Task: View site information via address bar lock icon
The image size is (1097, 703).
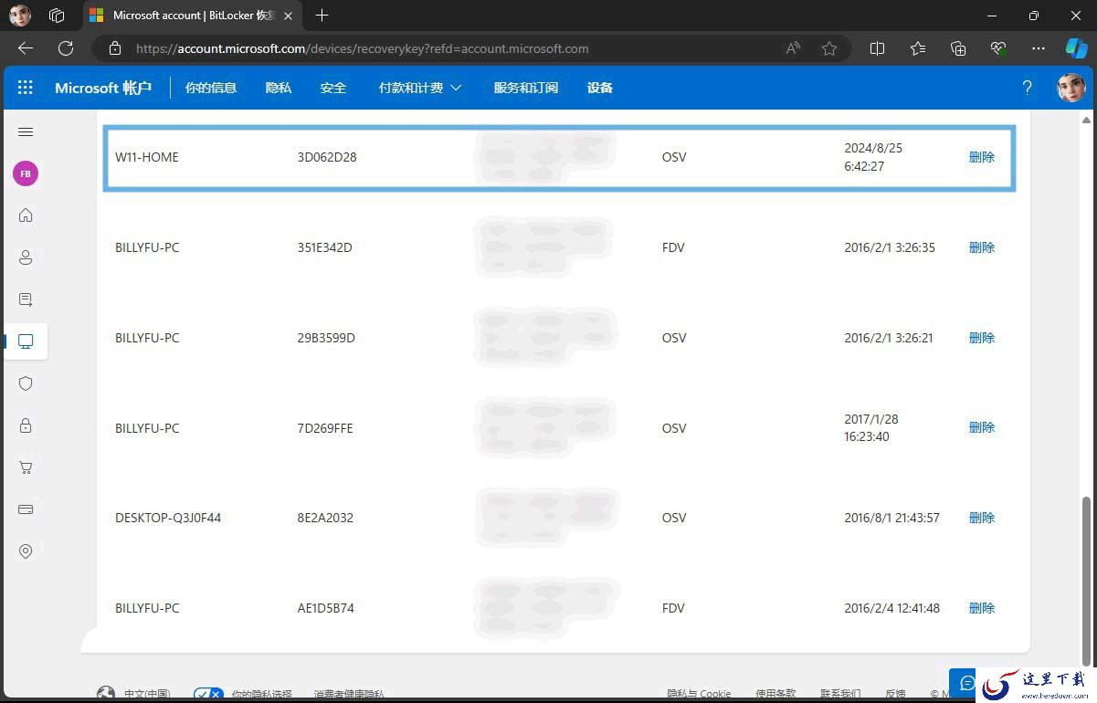Action: 115,48
